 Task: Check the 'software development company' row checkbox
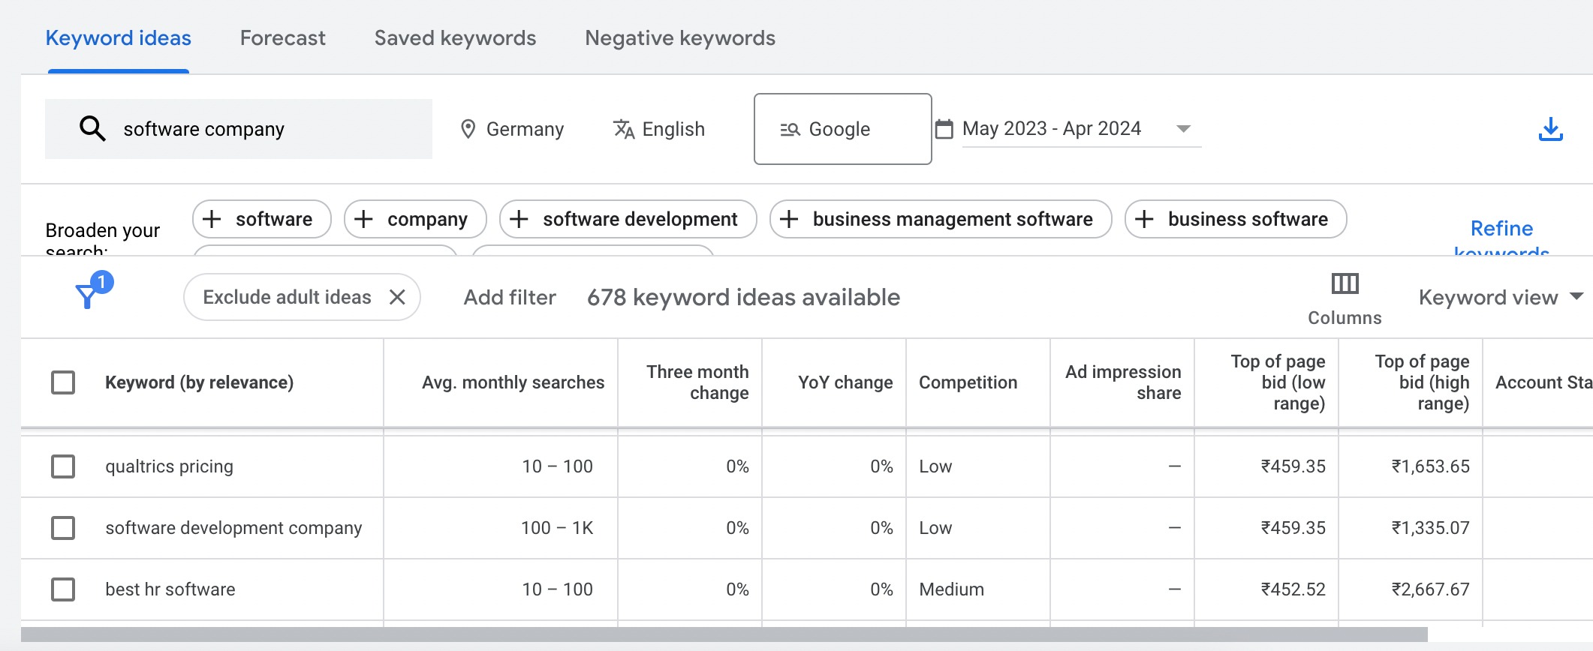coord(63,528)
